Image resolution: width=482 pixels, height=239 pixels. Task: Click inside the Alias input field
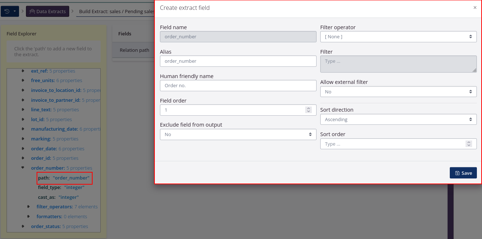[238, 61]
